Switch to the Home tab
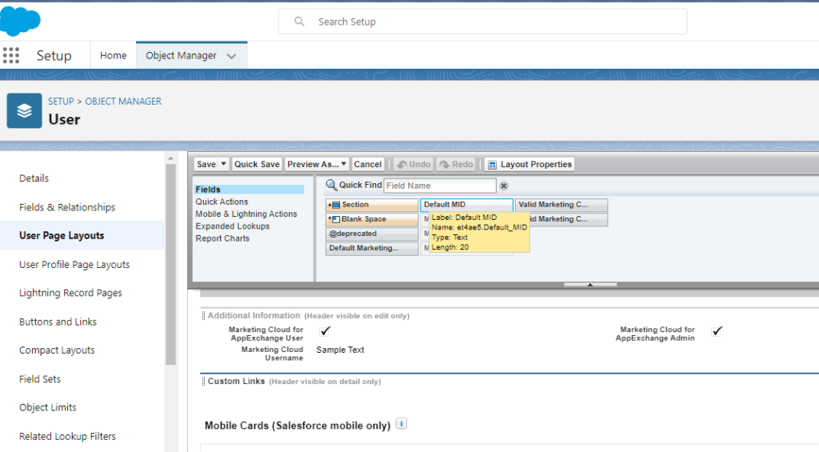 point(114,55)
